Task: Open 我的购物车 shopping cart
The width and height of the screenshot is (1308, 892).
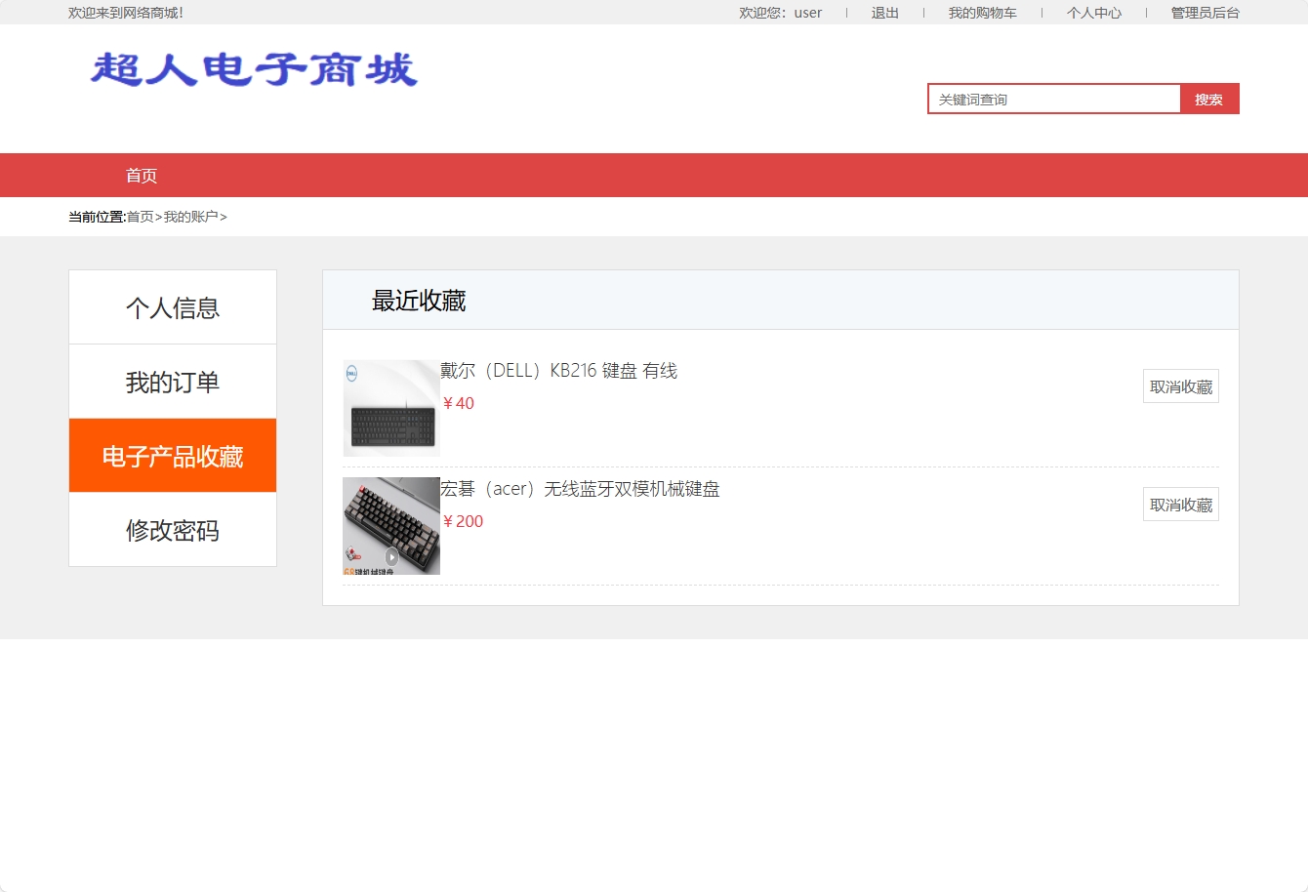Action: point(982,13)
